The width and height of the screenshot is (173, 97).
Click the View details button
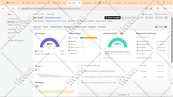(123, 95)
